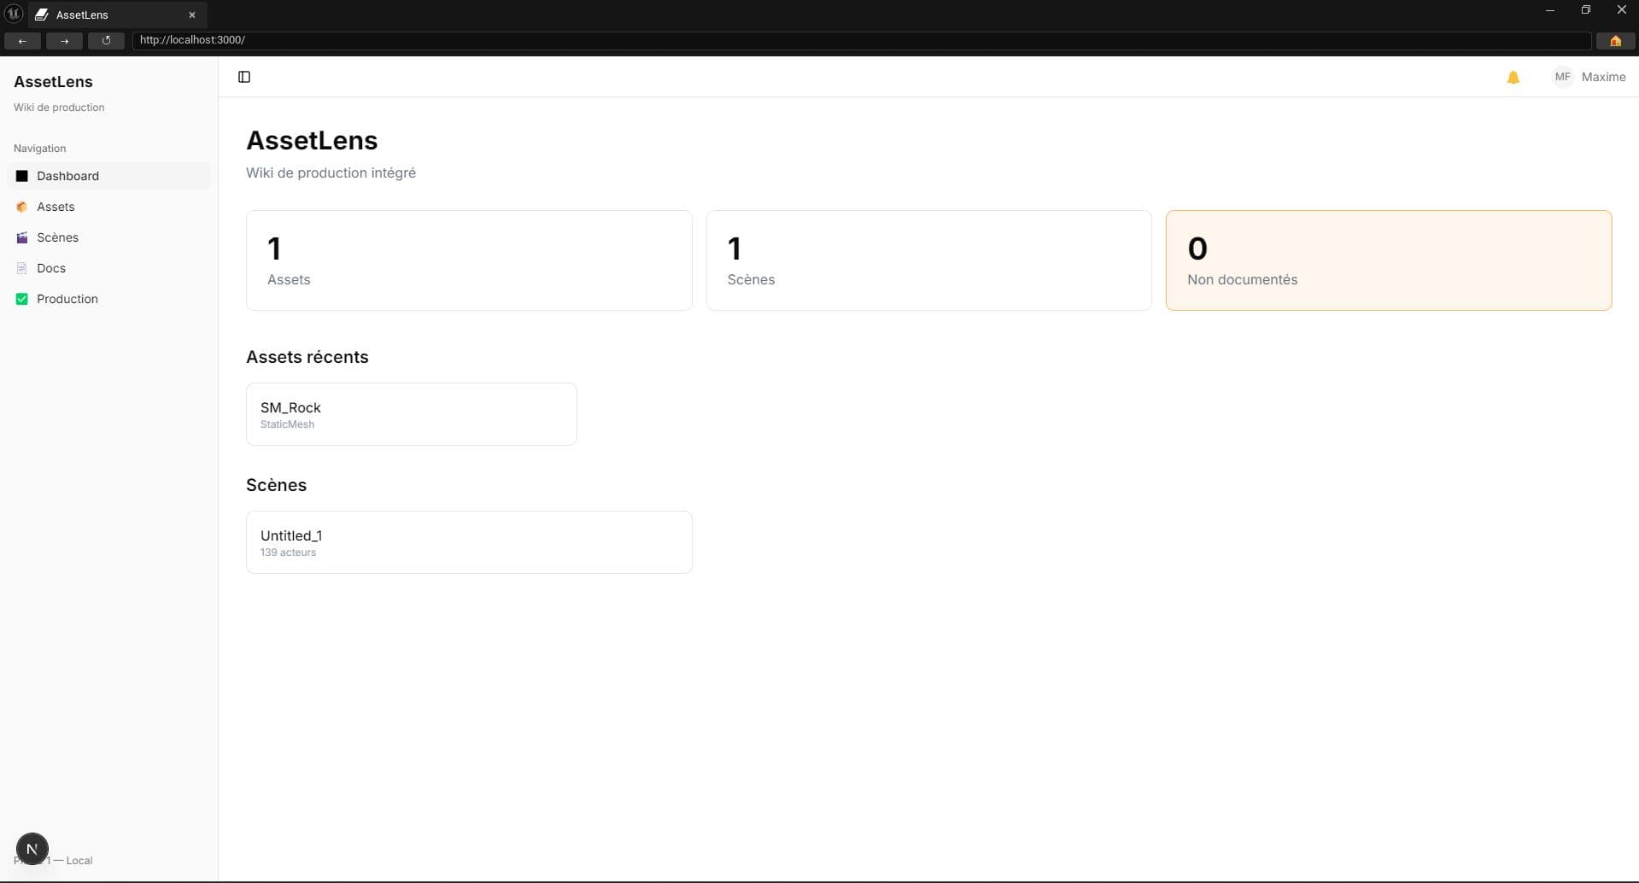Click the green Production checkmark icon
Screen dimensions: 1639x883
click(22, 299)
